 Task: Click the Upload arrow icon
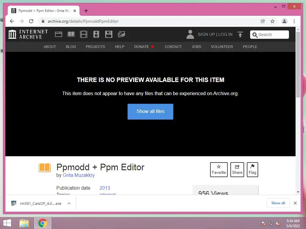[240, 35]
